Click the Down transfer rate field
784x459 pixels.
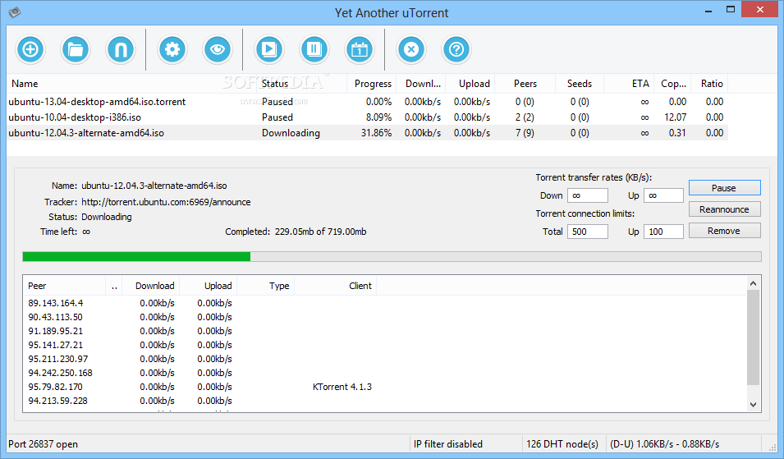point(588,195)
